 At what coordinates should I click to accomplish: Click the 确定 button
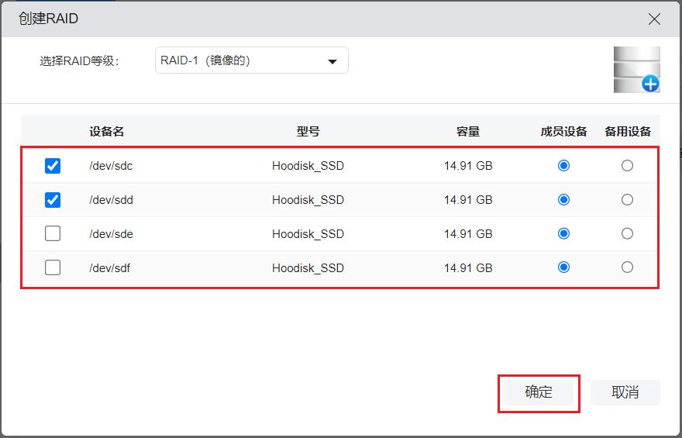coord(539,393)
